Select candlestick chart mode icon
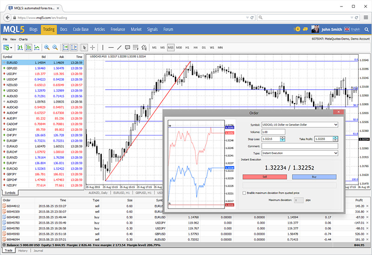Image resolution: width=372 pixels, height=255 pixels. (28, 47)
